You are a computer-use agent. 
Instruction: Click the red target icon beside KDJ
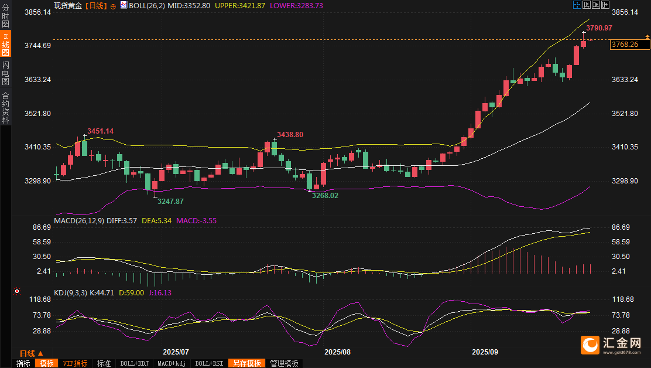[x=17, y=291]
